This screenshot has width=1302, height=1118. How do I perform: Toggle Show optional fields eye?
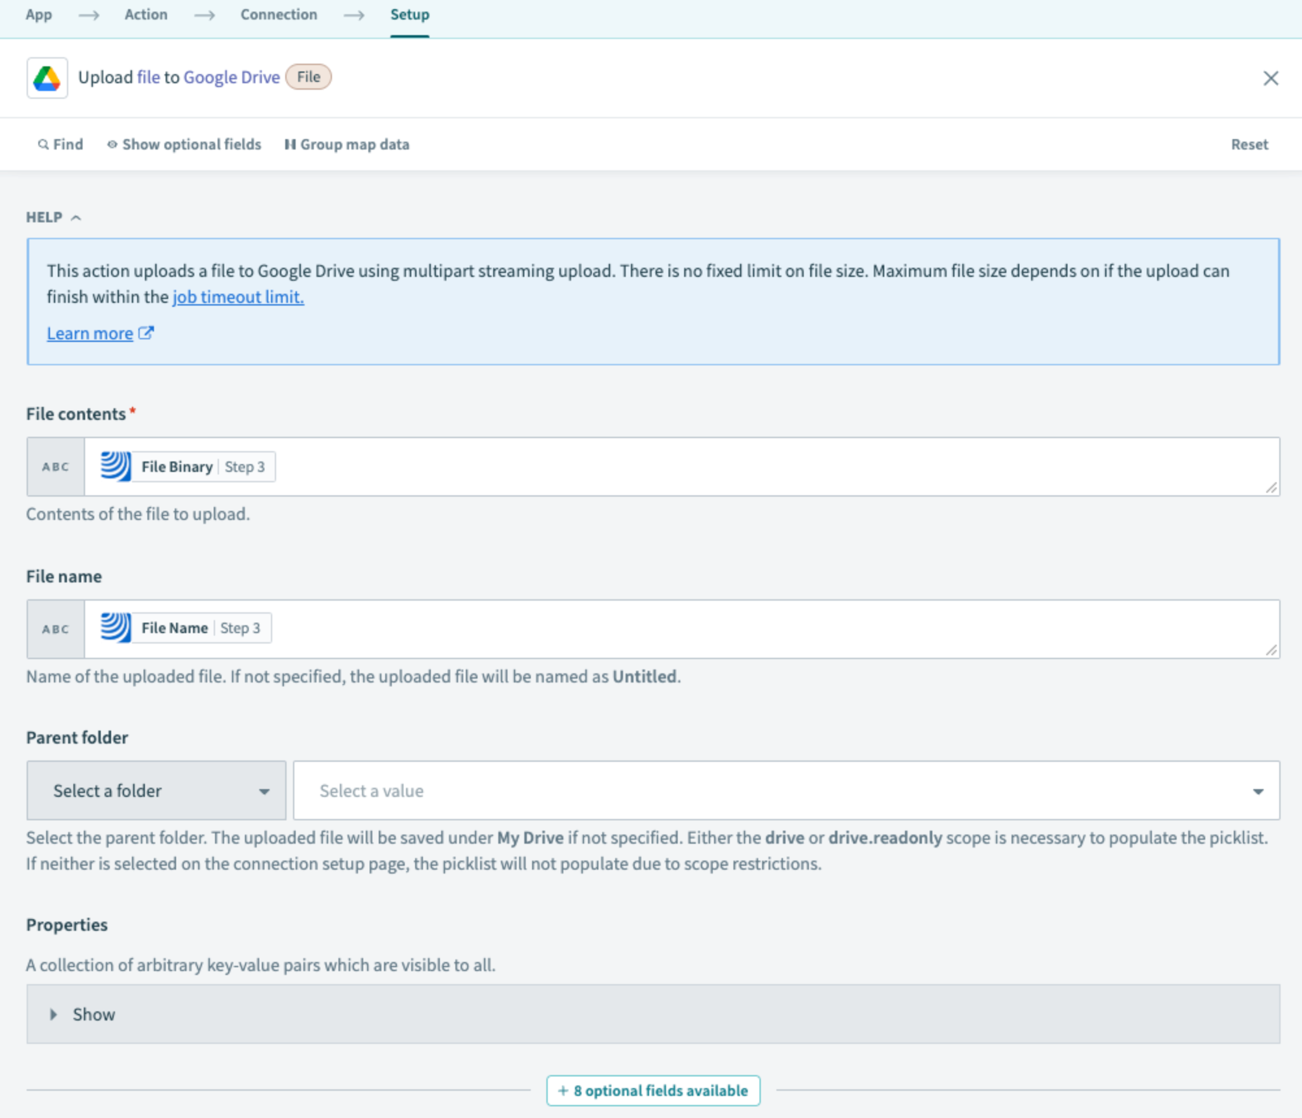[112, 144]
